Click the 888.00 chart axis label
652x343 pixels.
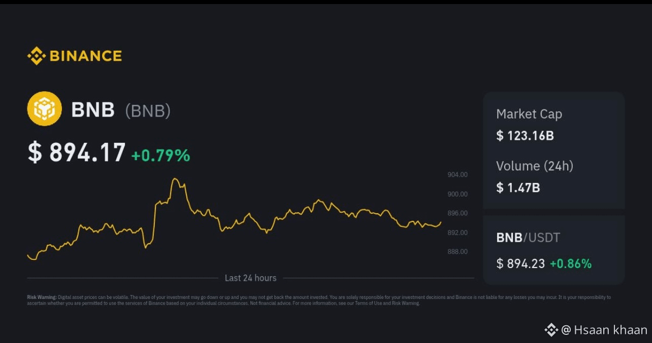pos(458,251)
